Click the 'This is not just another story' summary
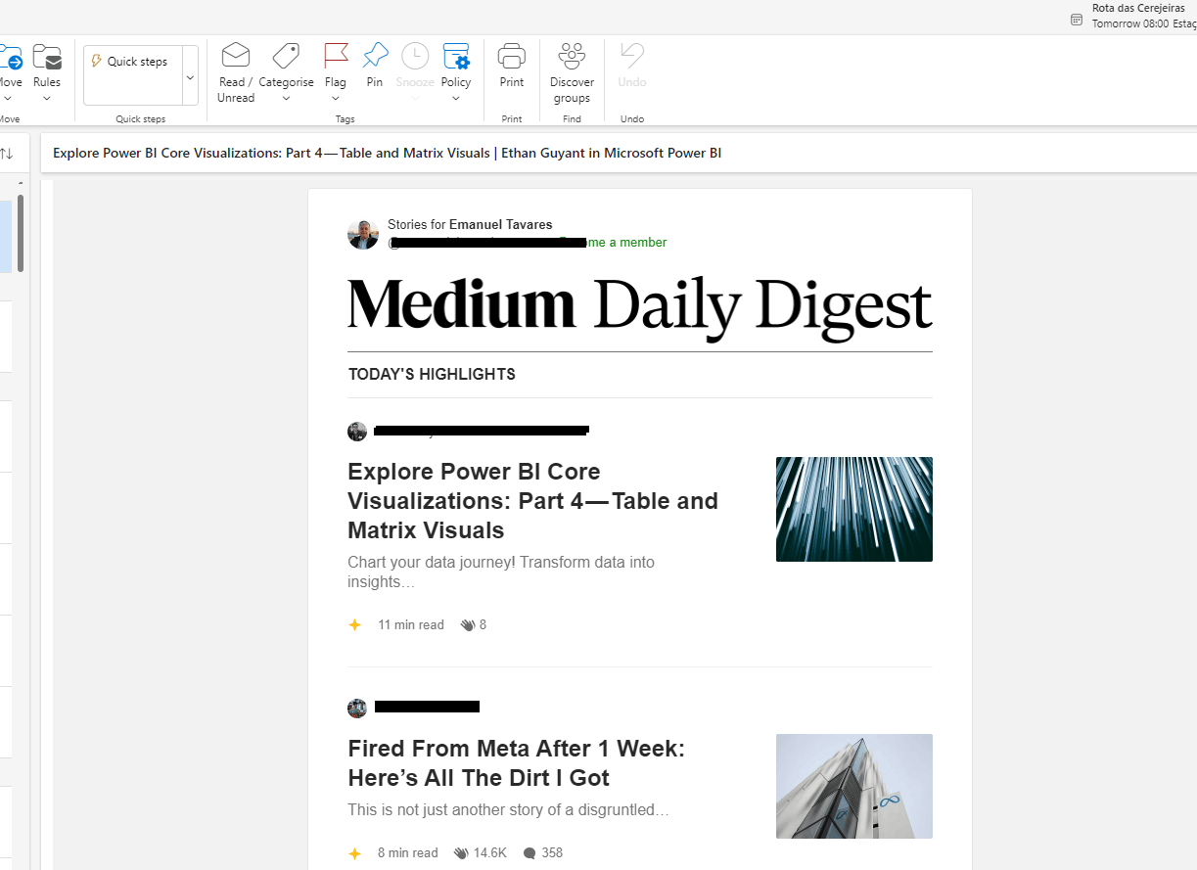1197x870 pixels. 508,810
